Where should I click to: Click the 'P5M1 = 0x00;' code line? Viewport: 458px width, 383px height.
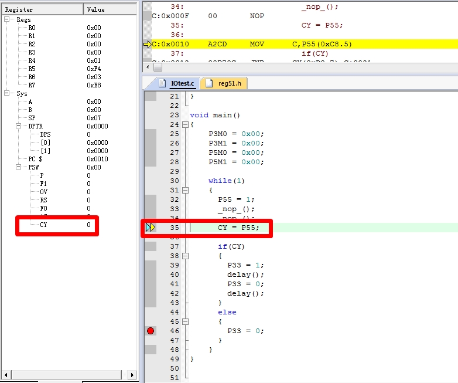(236, 162)
